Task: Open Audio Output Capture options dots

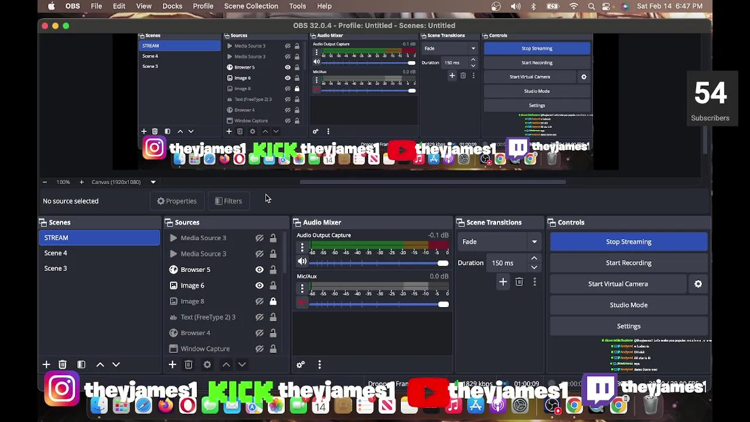Action: (302, 248)
